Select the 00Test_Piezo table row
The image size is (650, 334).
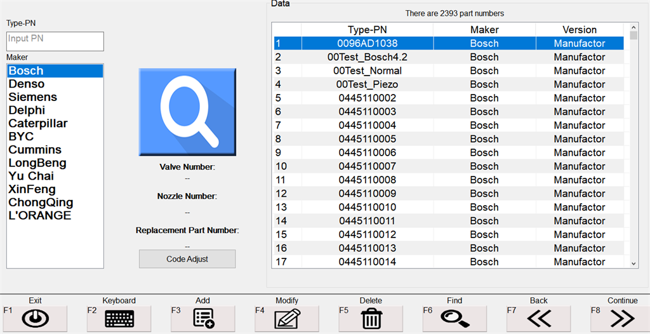click(367, 84)
